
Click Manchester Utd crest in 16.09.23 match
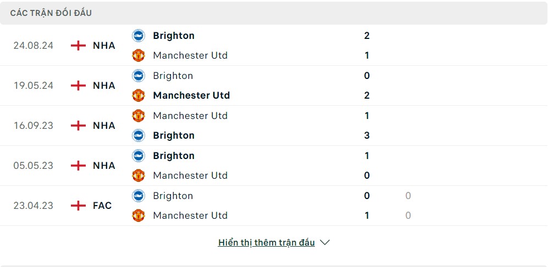pos(139,115)
